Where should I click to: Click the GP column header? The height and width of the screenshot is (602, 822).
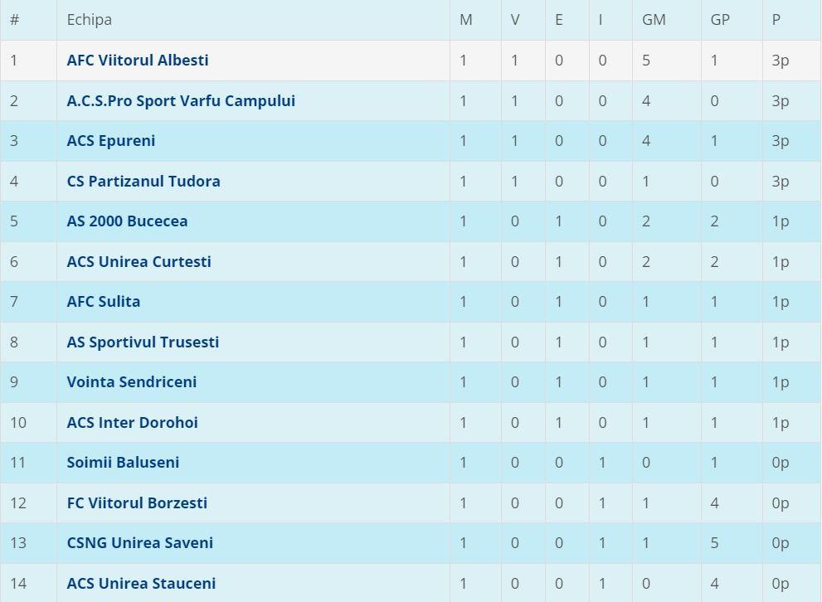pyautogui.click(x=720, y=20)
